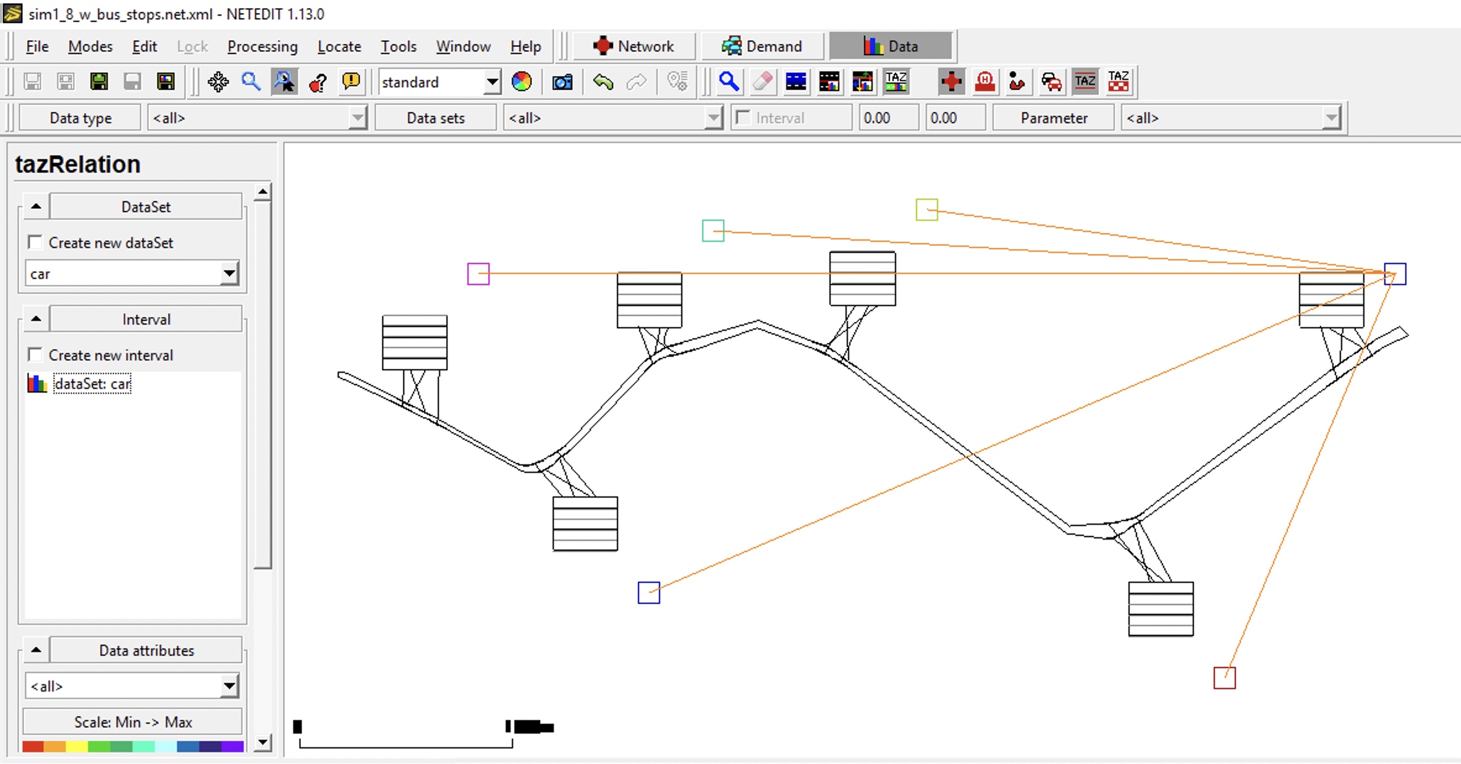Screen dimensions: 1461x764
Task: Open the Parameter <all> dropdown
Action: point(1231,117)
